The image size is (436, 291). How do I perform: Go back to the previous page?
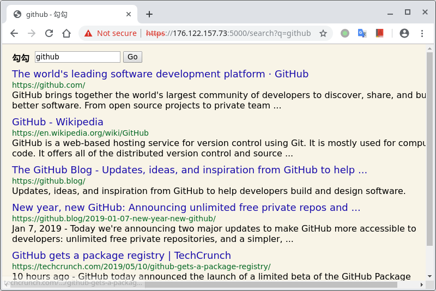[x=14, y=33]
